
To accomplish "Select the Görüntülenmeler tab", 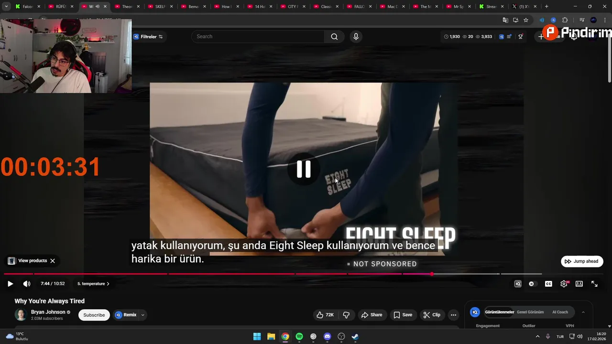I will pyautogui.click(x=499, y=312).
